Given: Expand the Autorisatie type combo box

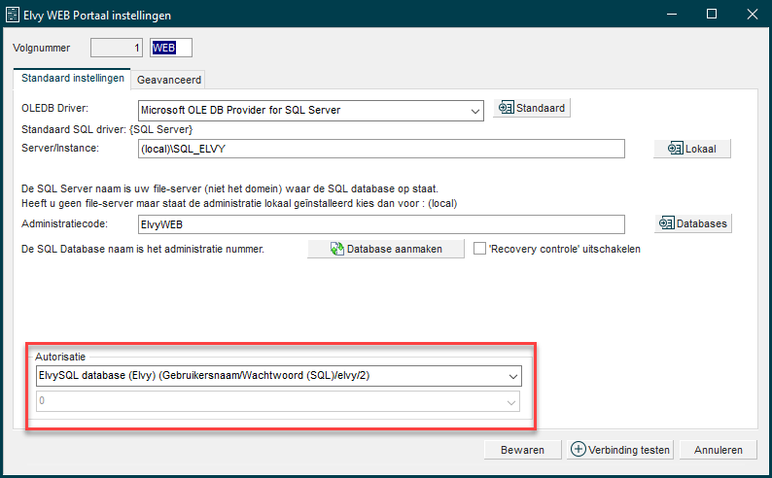Looking at the screenshot, I should pos(513,376).
